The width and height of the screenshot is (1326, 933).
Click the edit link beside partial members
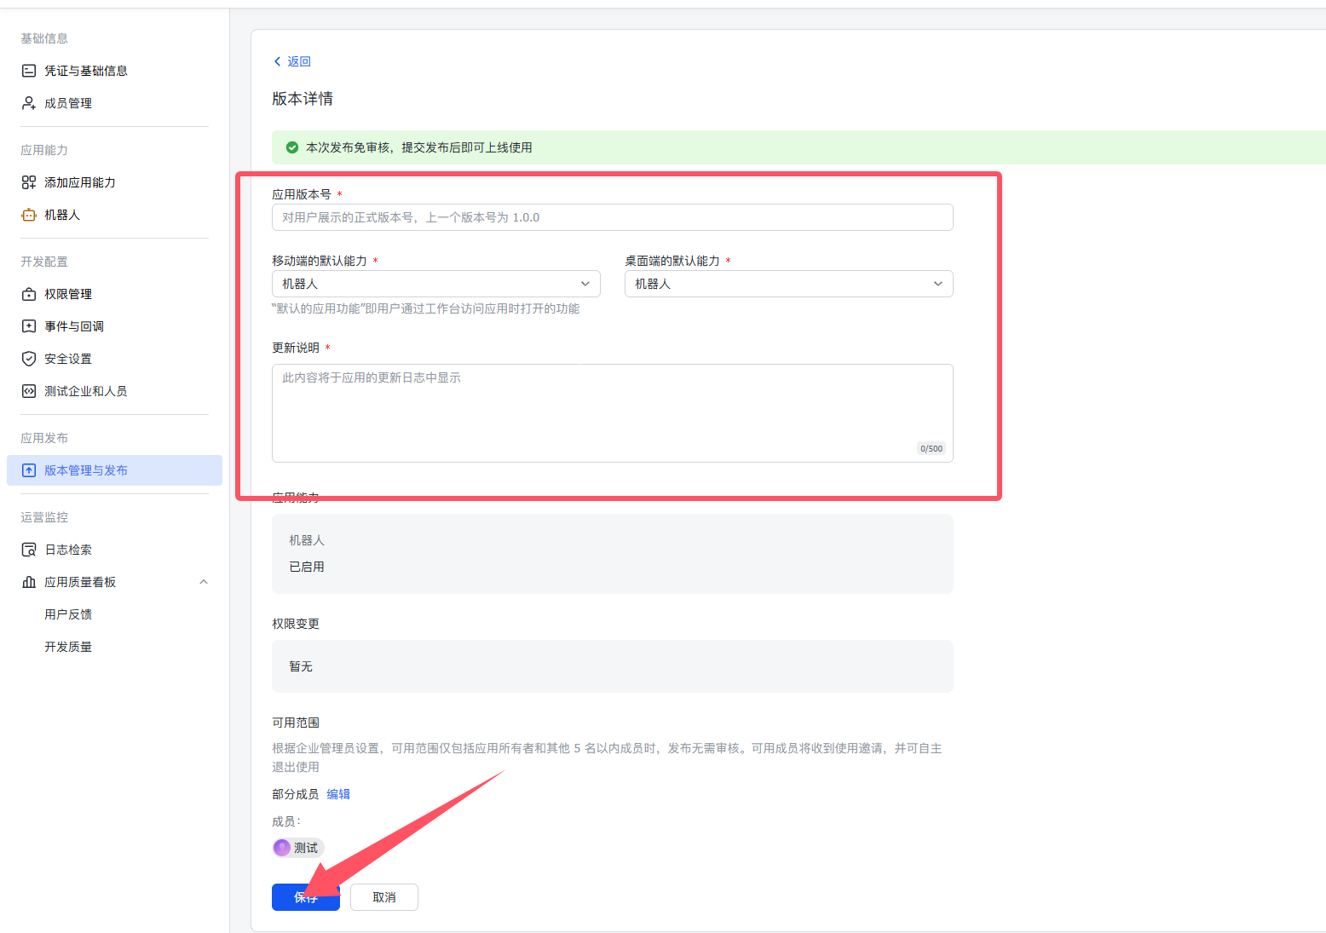(x=338, y=794)
